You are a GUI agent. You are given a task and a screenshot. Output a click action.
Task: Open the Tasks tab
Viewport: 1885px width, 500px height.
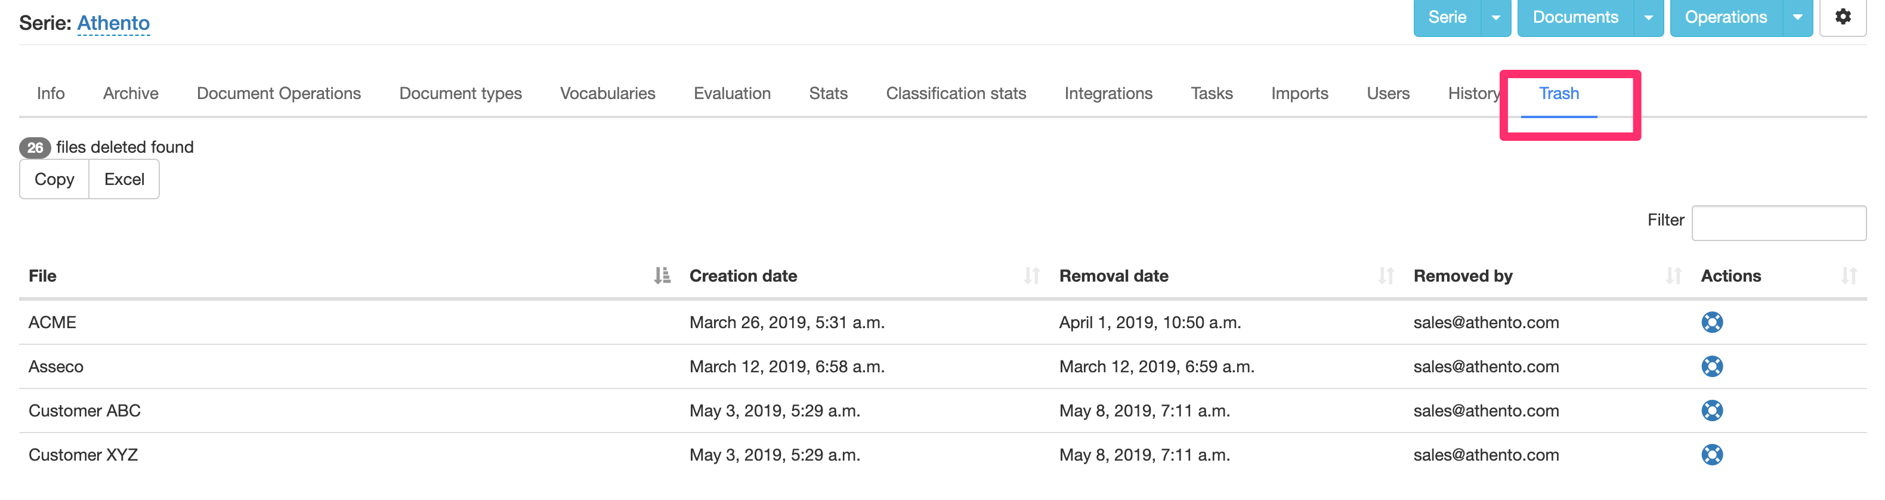click(x=1212, y=93)
